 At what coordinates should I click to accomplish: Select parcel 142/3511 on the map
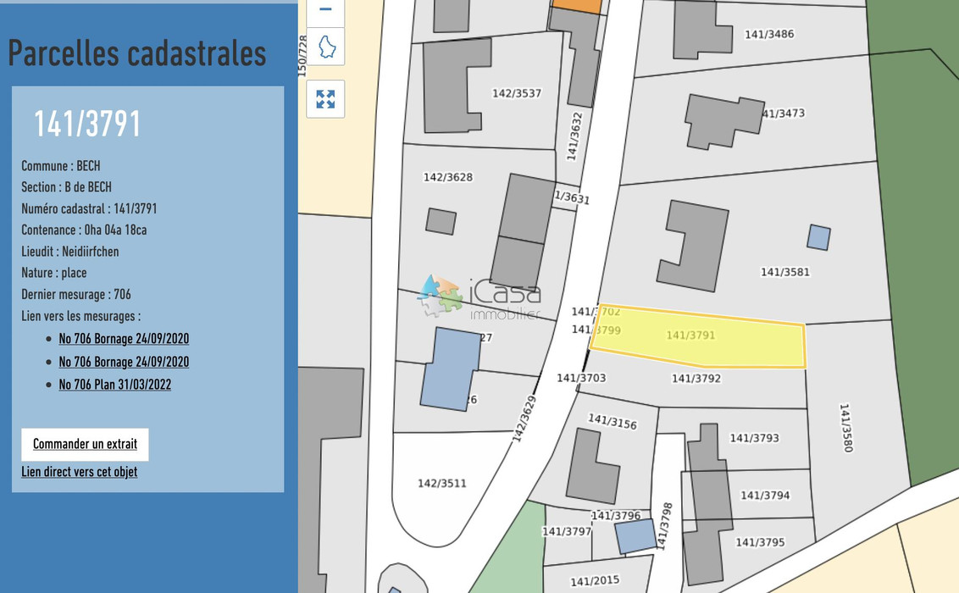[441, 482]
